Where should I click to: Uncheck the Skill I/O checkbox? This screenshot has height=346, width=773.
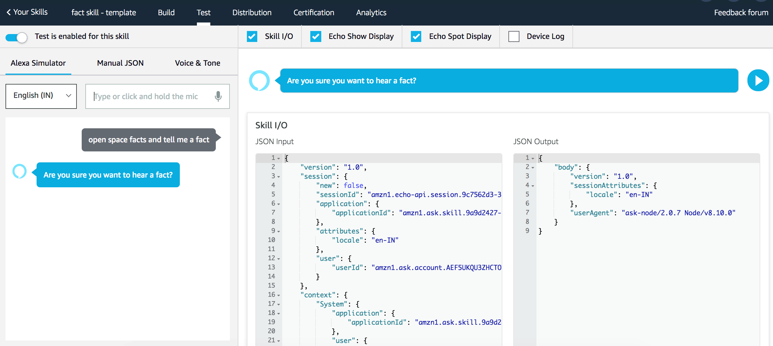coord(252,36)
